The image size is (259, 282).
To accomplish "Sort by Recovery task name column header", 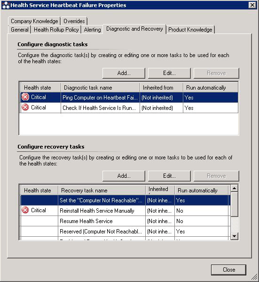I will [x=102, y=190].
